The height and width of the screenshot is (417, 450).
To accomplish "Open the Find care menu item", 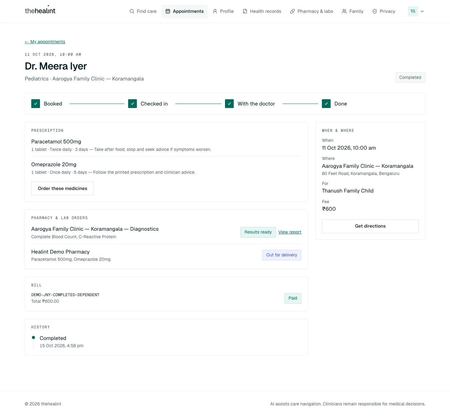I will [x=143, y=11].
